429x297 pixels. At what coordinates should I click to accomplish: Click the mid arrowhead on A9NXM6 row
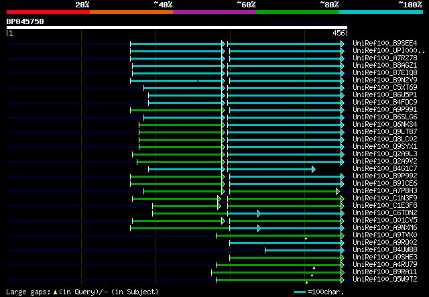(259, 229)
